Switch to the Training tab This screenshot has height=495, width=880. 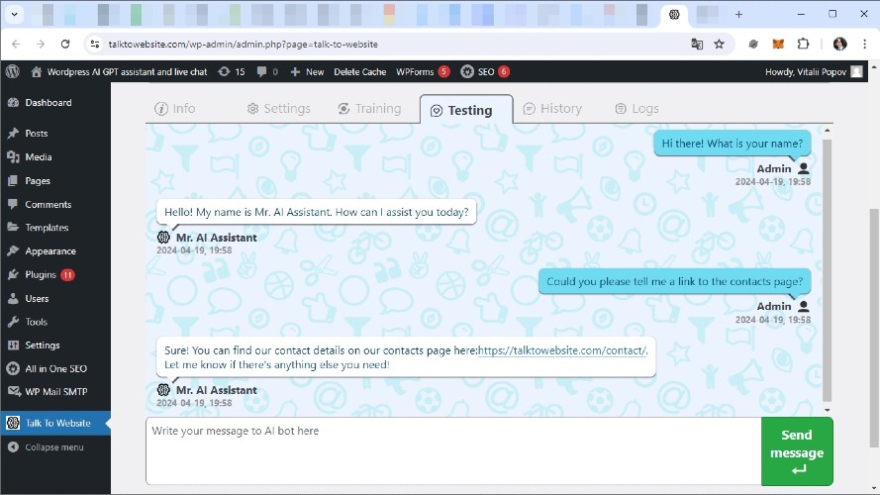click(369, 108)
